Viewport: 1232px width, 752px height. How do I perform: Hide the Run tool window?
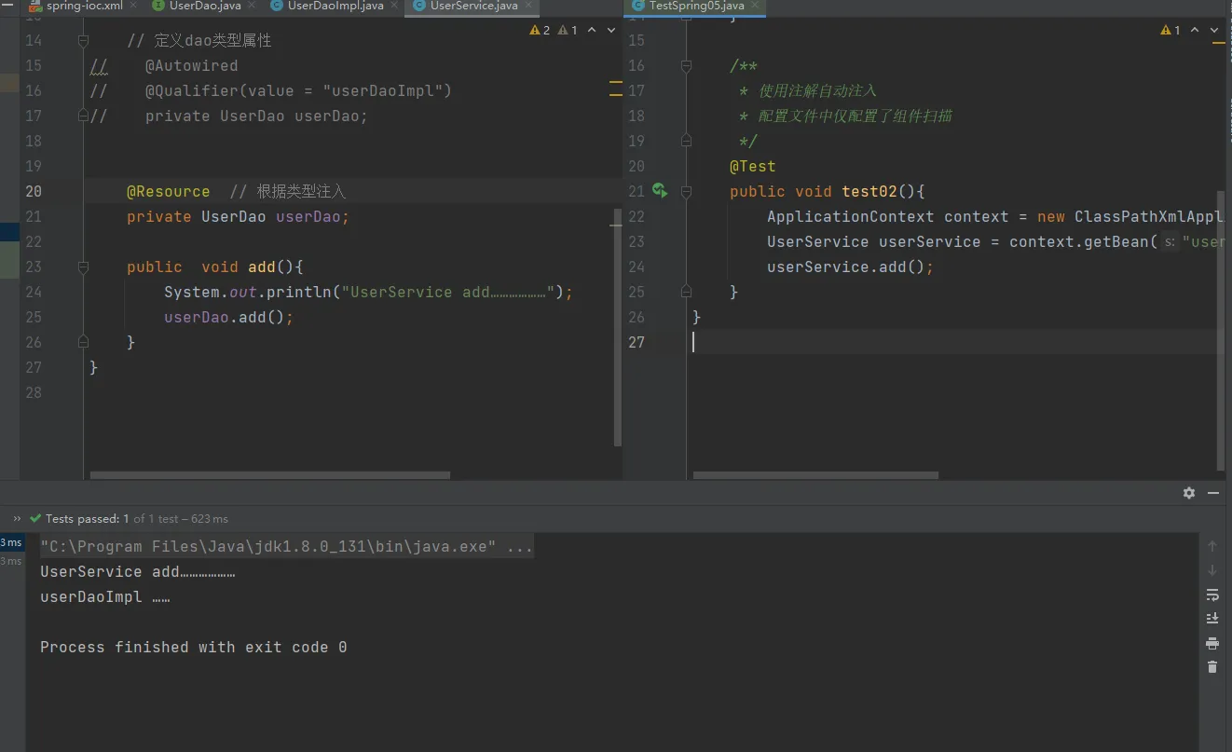coord(1213,493)
